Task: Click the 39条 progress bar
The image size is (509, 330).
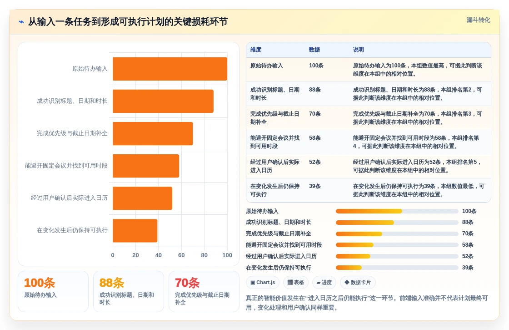Action: (397, 268)
